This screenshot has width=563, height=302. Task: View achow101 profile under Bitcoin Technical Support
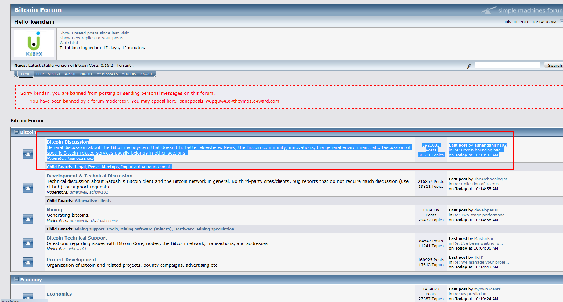tap(77, 249)
